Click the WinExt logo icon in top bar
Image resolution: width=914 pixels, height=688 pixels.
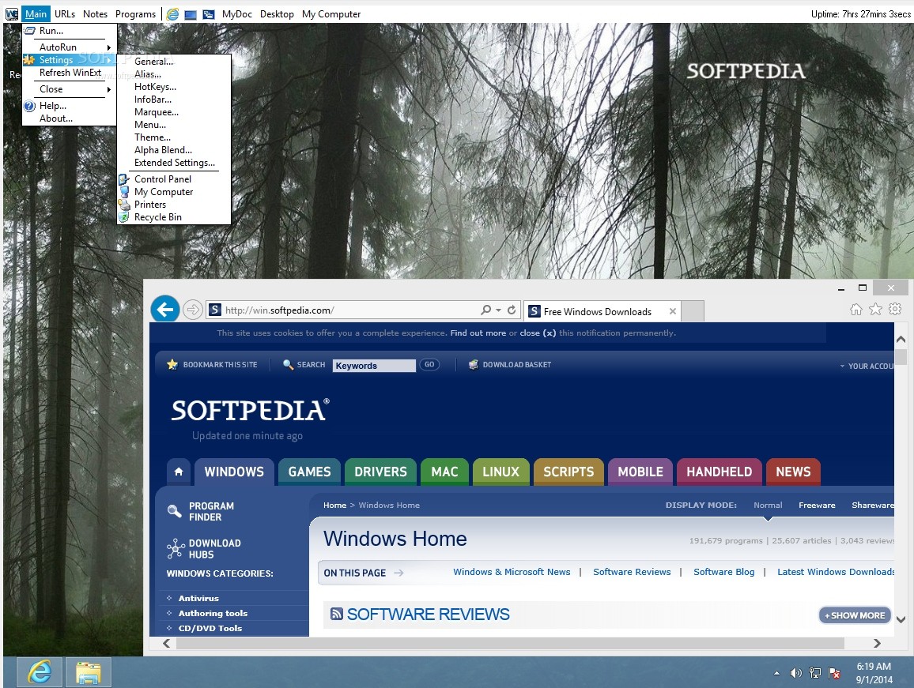[12, 14]
